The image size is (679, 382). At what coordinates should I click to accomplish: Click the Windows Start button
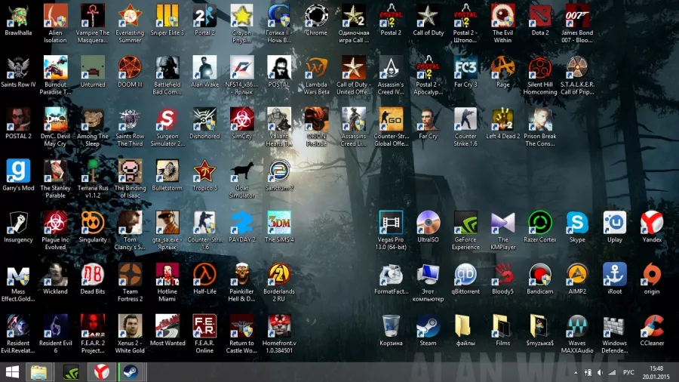[13, 371]
